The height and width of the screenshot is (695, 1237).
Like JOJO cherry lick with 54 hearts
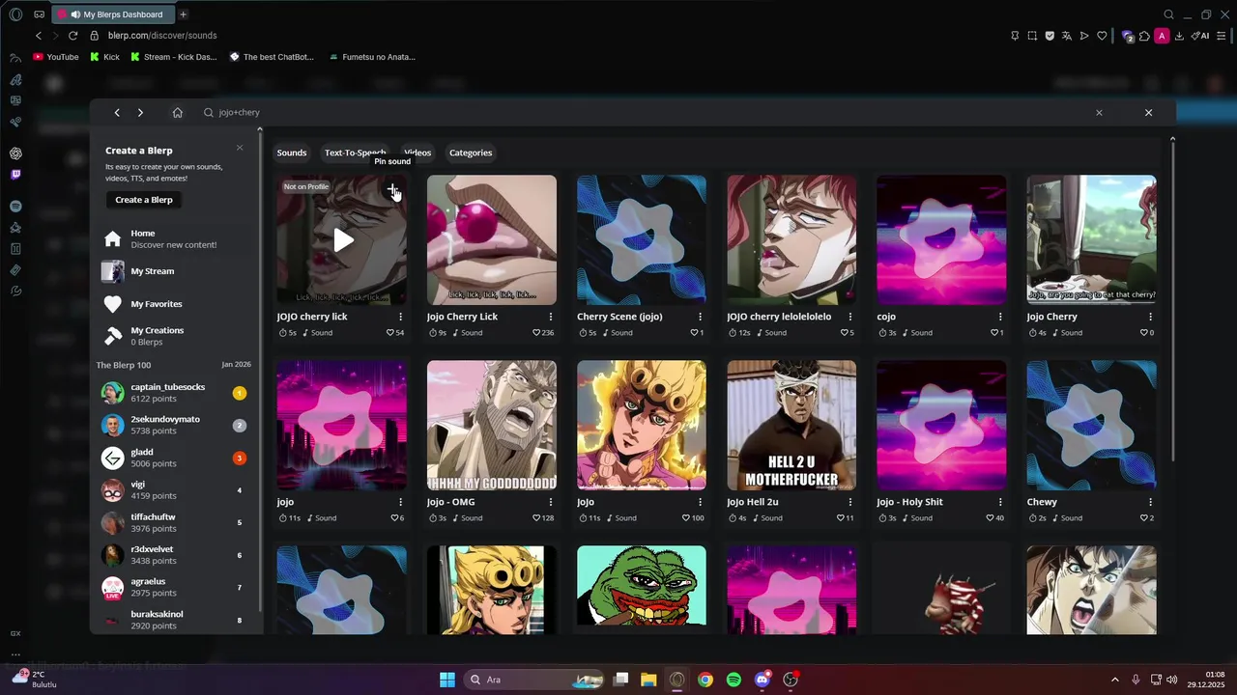[390, 333]
